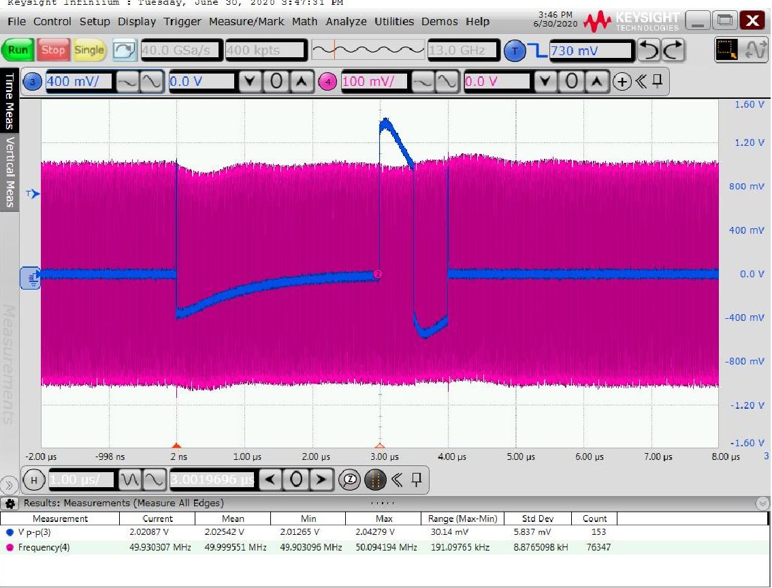This screenshot has height=588, width=772.
Task: Click the waveform autoscale icon at far right
Action: click(x=755, y=50)
